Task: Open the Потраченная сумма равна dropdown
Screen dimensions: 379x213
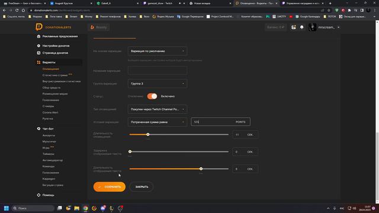Action: point(158,122)
